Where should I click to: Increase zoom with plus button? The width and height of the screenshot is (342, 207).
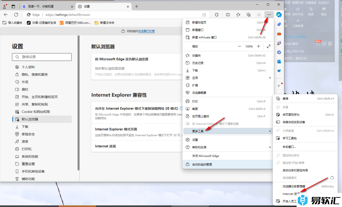(x=258, y=46)
